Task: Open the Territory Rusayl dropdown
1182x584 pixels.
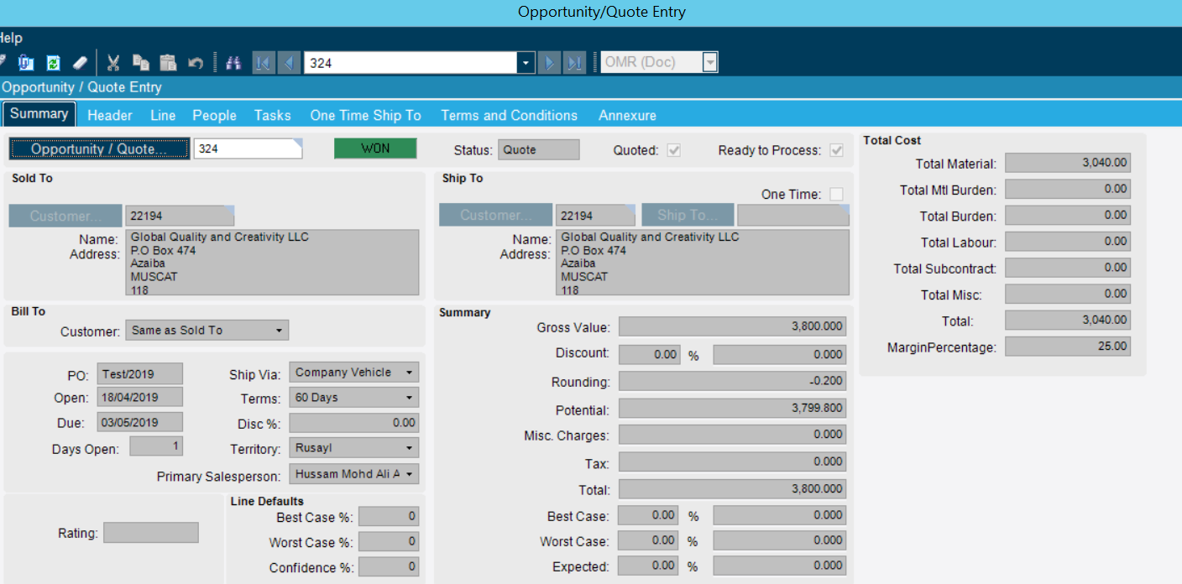Action: pyautogui.click(x=409, y=448)
